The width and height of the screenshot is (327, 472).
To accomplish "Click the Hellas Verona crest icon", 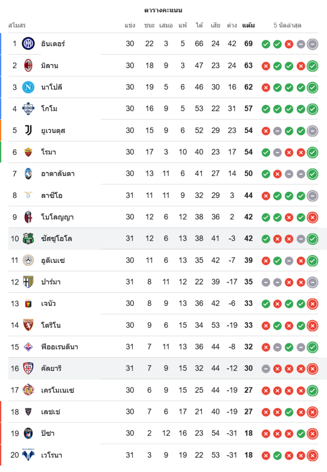I will point(28,455).
